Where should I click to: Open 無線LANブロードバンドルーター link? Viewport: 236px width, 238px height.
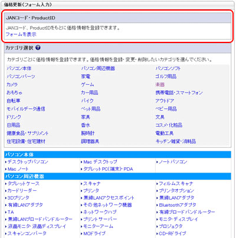coord(40,219)
